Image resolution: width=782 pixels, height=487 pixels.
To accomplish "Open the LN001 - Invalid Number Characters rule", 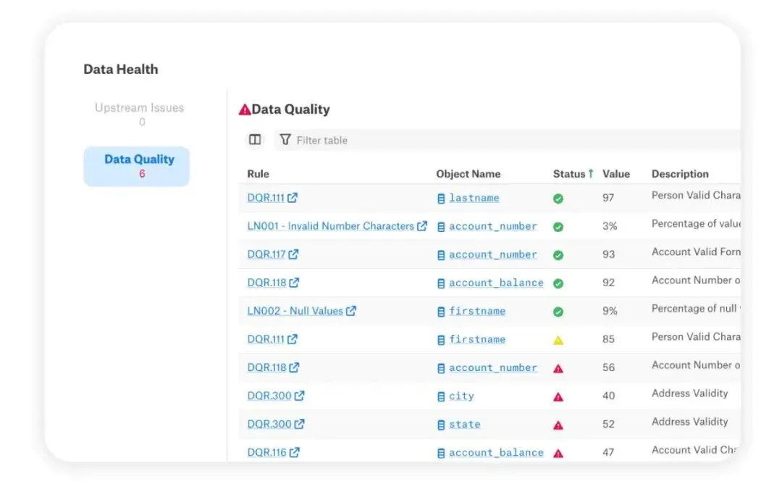I will click(x=331, y=226).
